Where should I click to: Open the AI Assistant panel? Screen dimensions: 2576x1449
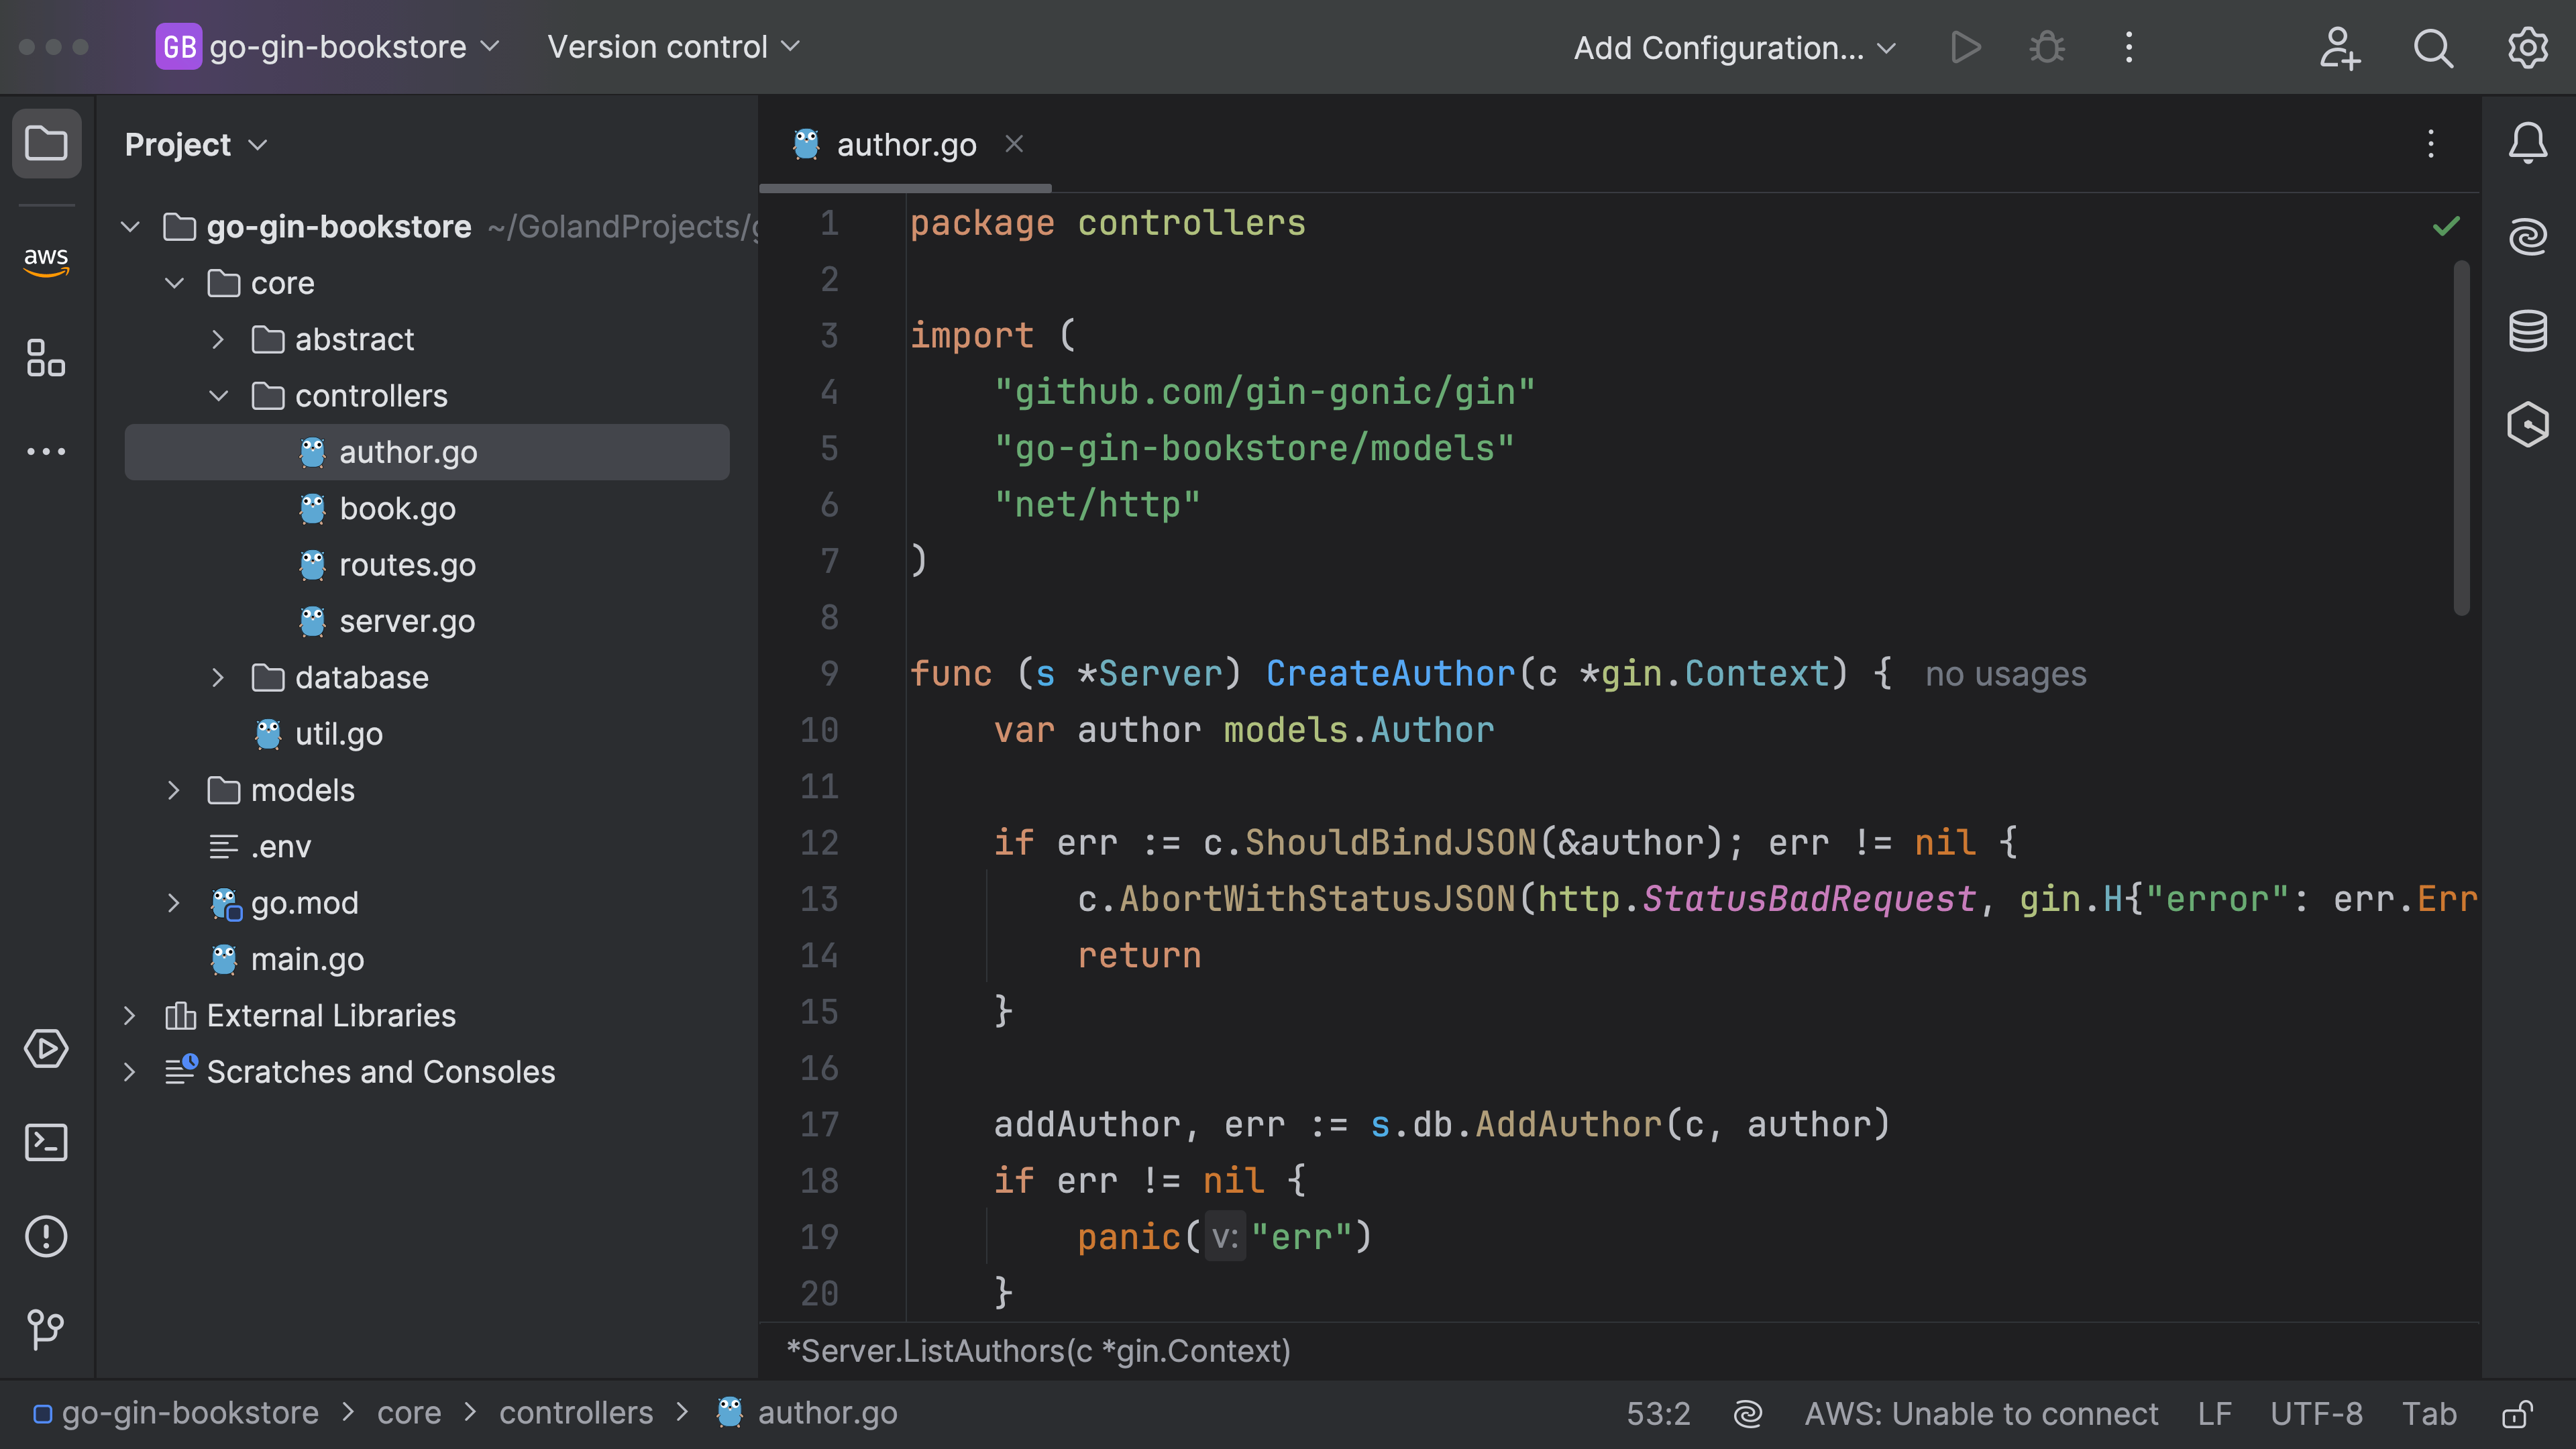pos(2528,235)
